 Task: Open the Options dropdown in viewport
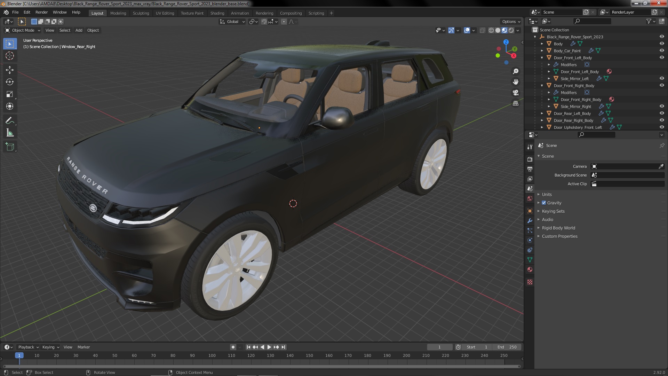tap(511, 22)
